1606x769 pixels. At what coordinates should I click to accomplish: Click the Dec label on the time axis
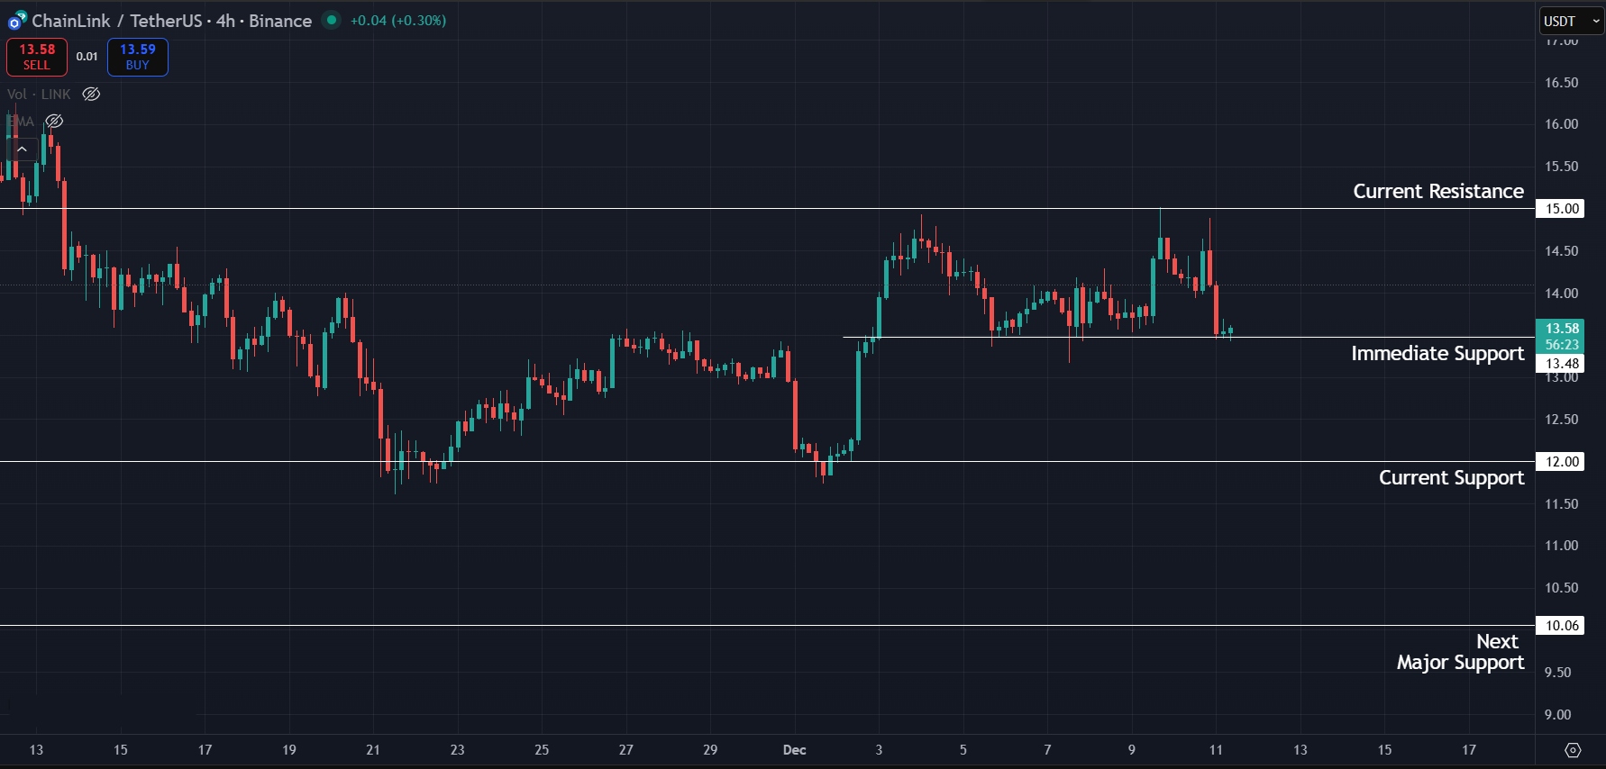[x=793, y=749]
